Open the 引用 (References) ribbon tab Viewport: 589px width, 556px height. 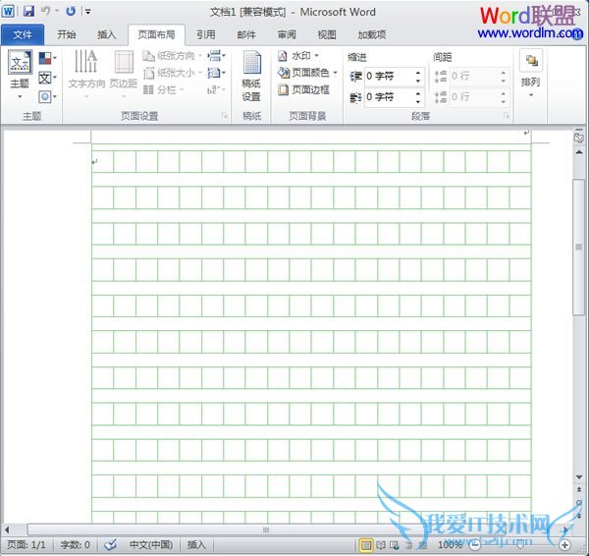pos(205,34)
